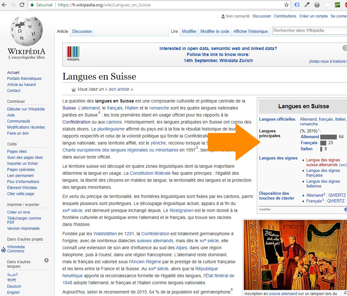This screenshot has height=296, width=347.
Task: Open the Afficher l'historique tab
Action: coord(250,31)
